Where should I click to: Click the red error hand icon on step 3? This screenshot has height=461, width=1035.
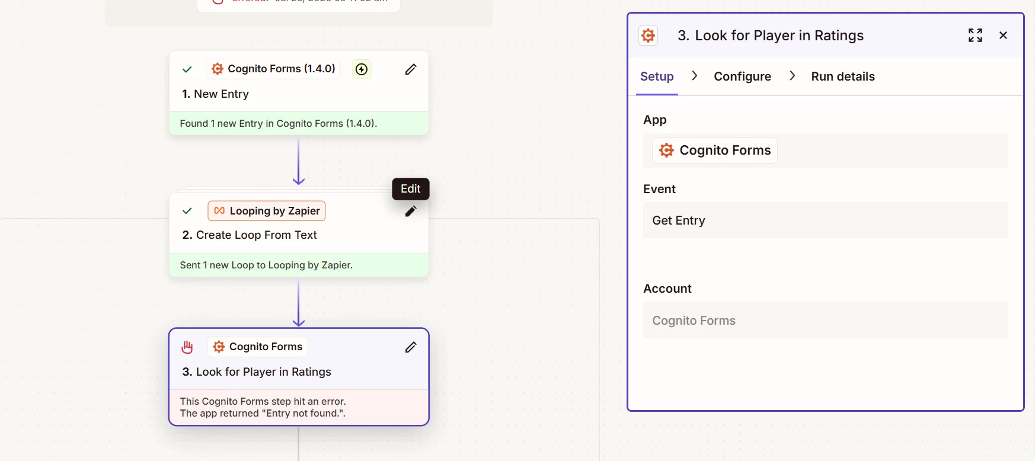click(x=187, y=347)
